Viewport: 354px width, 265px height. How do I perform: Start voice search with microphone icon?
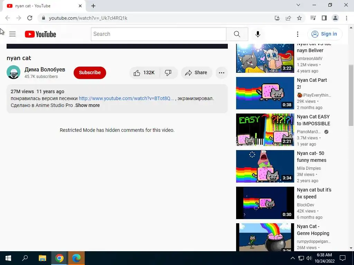(258, 34)
